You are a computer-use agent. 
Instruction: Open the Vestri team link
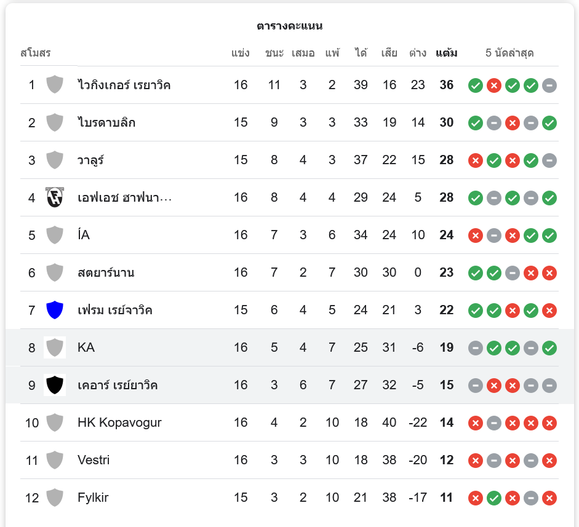(x=94, y=460)
